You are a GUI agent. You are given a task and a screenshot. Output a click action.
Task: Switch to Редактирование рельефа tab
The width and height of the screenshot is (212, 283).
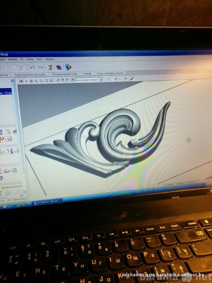tap(110, 73)
